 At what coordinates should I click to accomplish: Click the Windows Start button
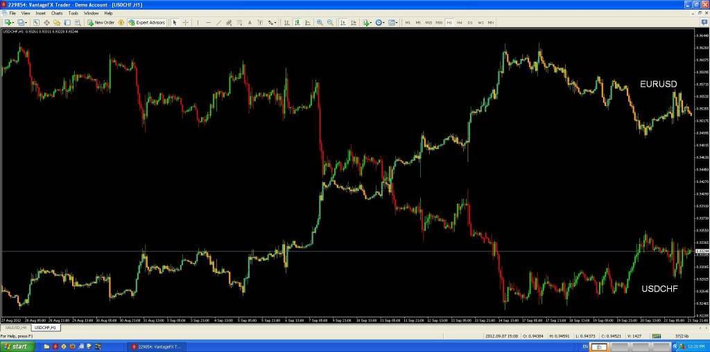click(x=17, y=346)
